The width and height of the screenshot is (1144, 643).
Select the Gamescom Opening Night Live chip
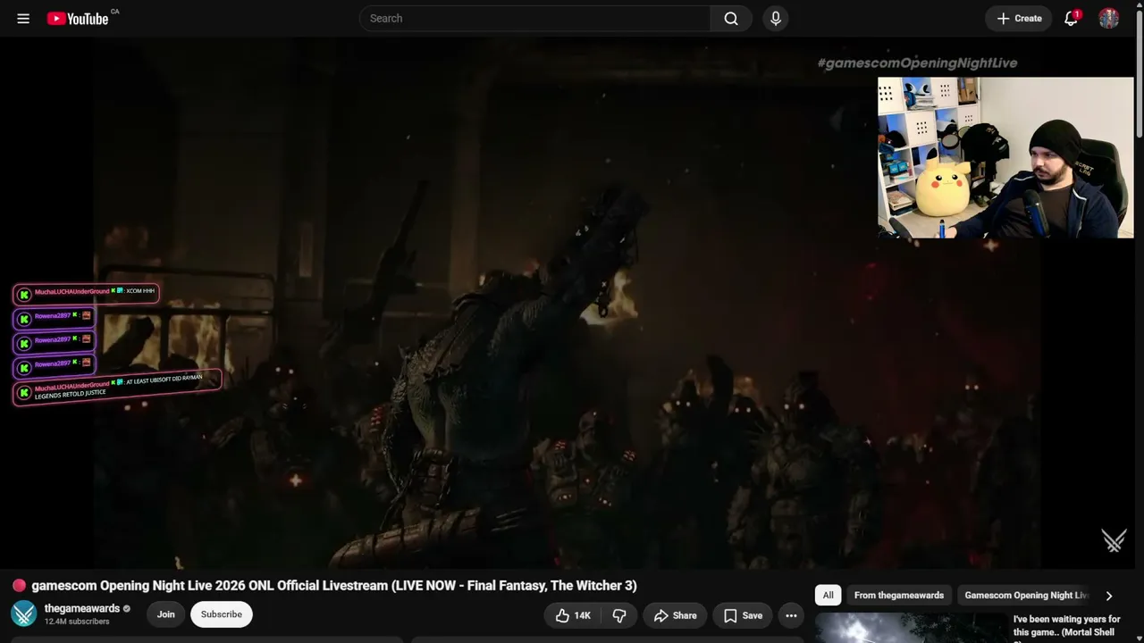(x=1026, y=596)
